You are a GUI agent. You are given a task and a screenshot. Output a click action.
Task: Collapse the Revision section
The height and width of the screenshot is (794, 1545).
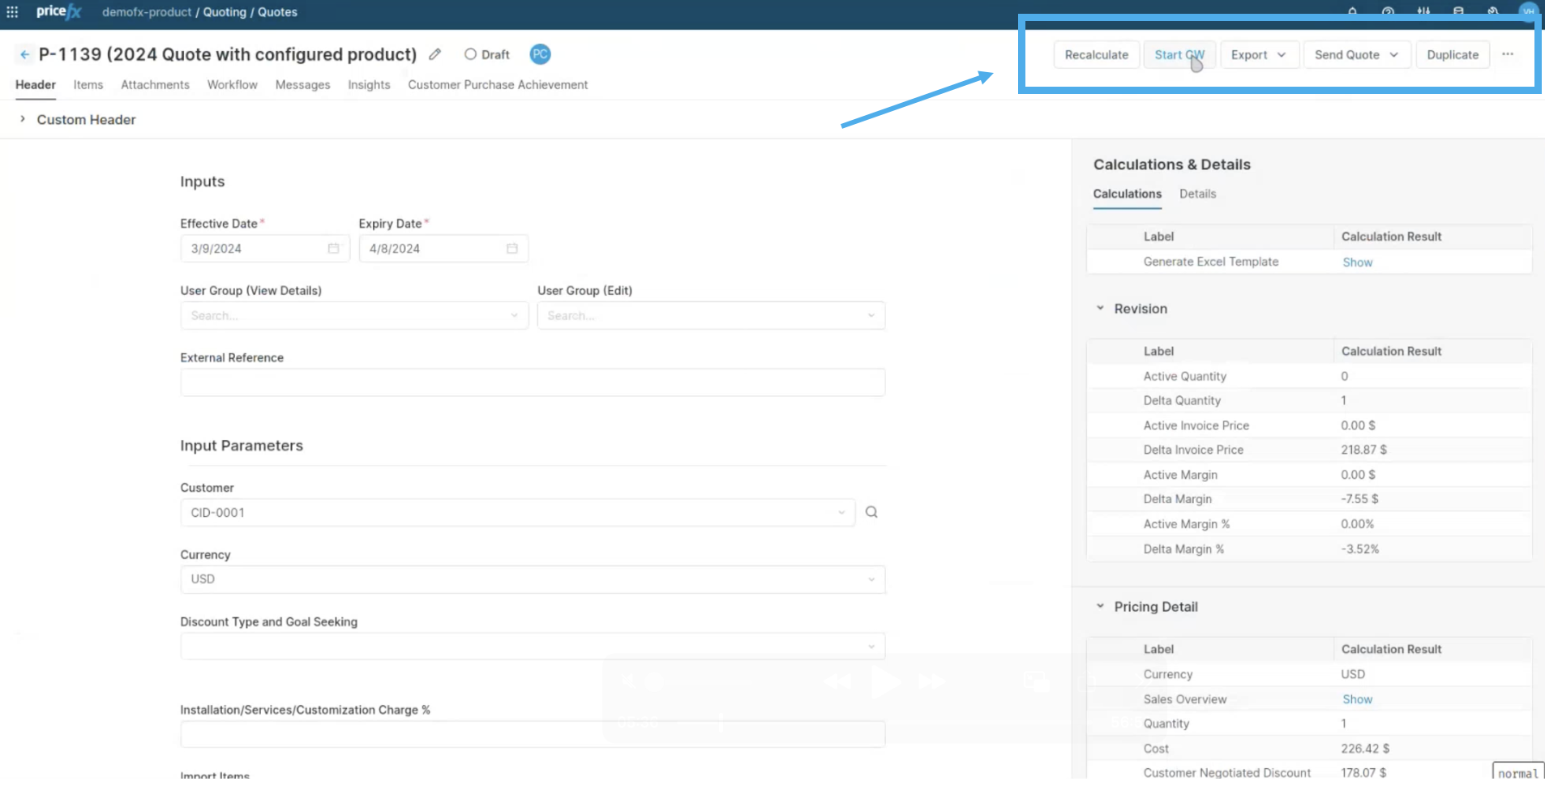point(1100,309)
